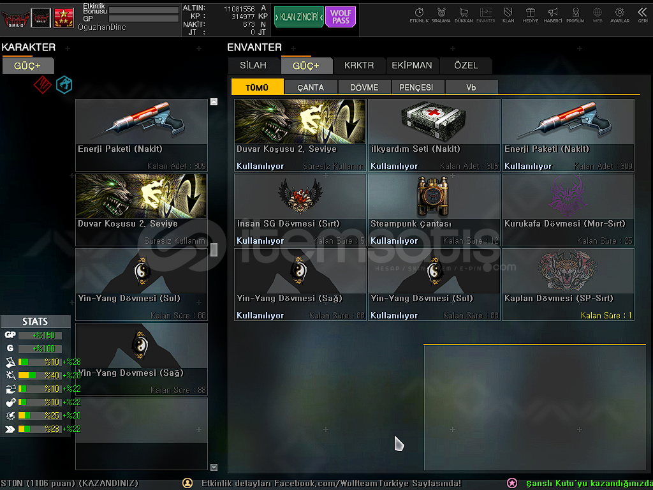Click the NAKİT value 673
This screenshot has height=490, width=653.
(249, 25)
